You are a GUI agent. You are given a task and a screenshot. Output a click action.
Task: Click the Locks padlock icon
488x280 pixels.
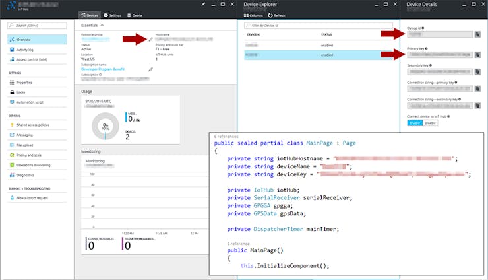click(x=12, y=92)
